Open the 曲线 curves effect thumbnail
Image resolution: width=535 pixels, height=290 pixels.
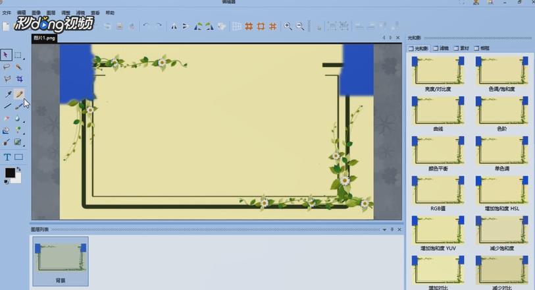[438, 111]
